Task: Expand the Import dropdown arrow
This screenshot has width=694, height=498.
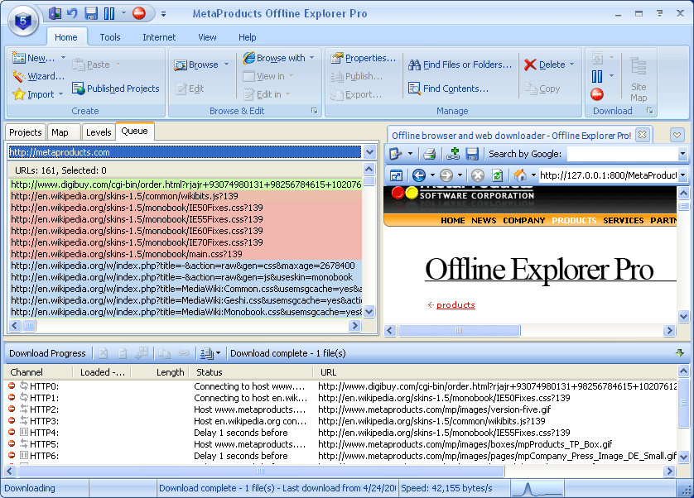Action: coord(60,94)
